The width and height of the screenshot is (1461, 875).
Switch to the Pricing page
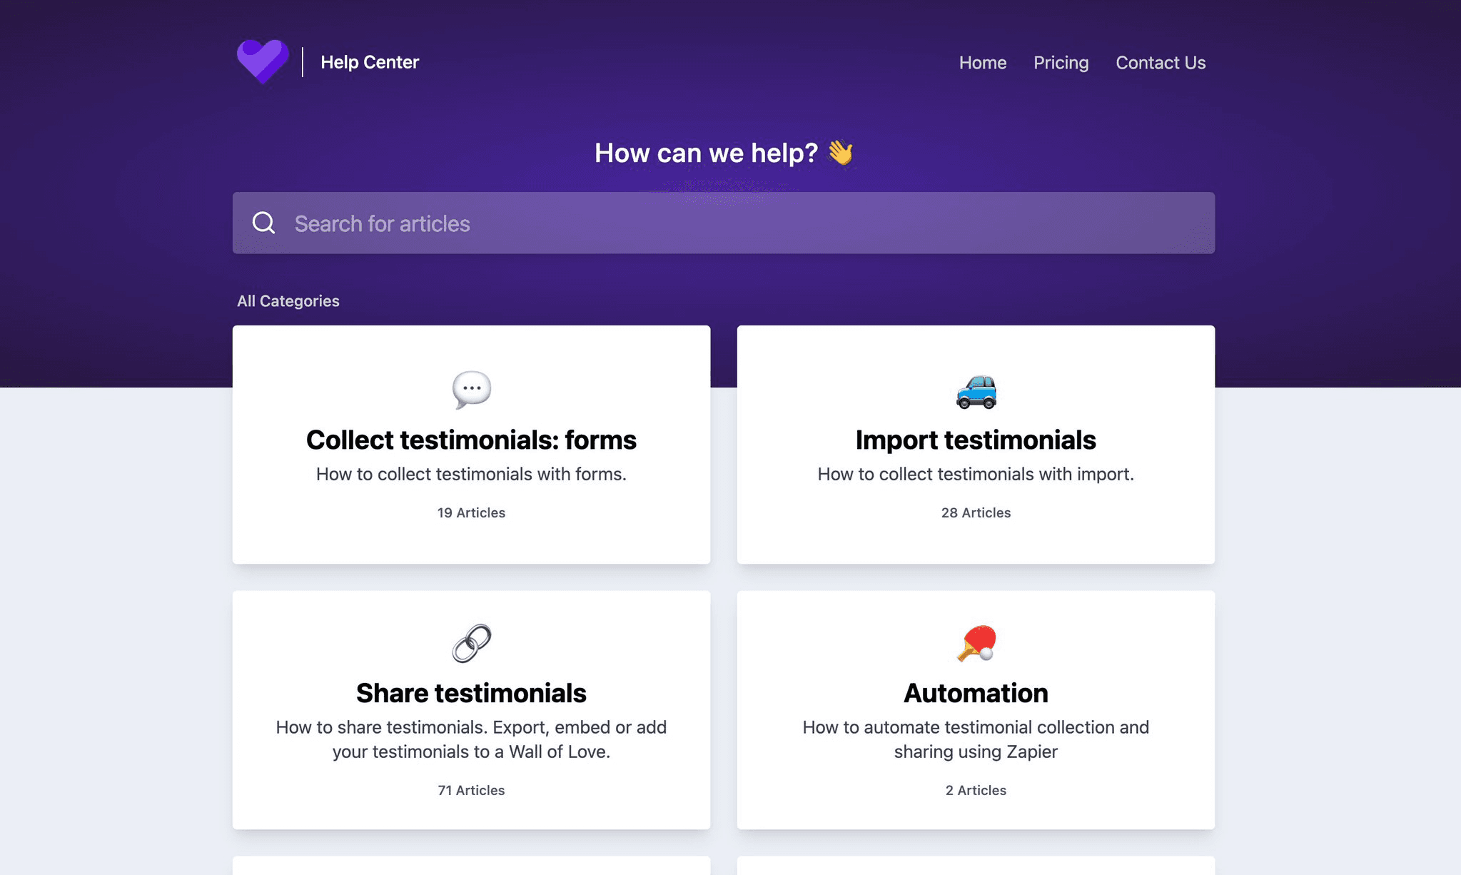1061,63
